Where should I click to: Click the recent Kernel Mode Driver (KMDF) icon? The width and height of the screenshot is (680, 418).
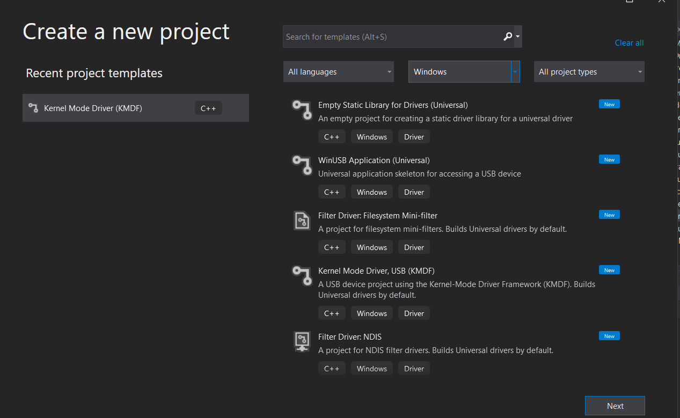point(33,108)
